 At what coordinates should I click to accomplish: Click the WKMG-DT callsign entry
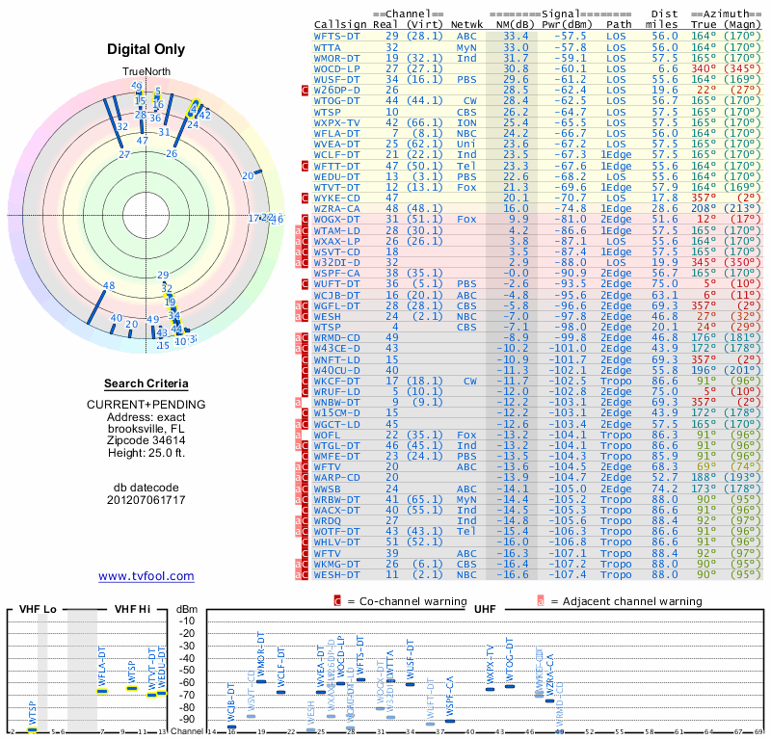(x=337, y=564)
